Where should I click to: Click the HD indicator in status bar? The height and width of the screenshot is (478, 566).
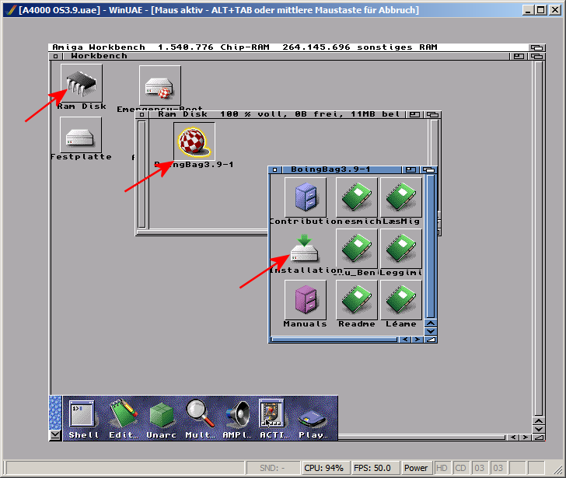[442, 468]
